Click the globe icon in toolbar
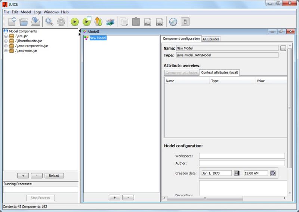The width and height of the screenshot is (299, 212). point(173,22)
